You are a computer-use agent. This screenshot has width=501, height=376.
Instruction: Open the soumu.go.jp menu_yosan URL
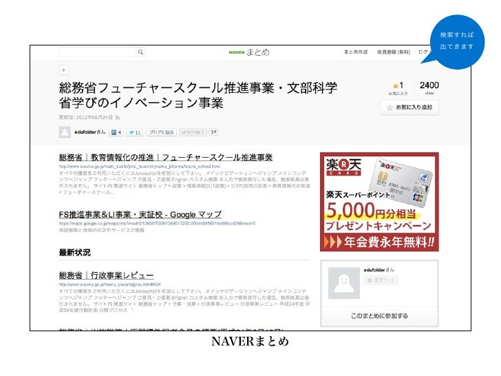pyautogui.click(x=110, y=284)
